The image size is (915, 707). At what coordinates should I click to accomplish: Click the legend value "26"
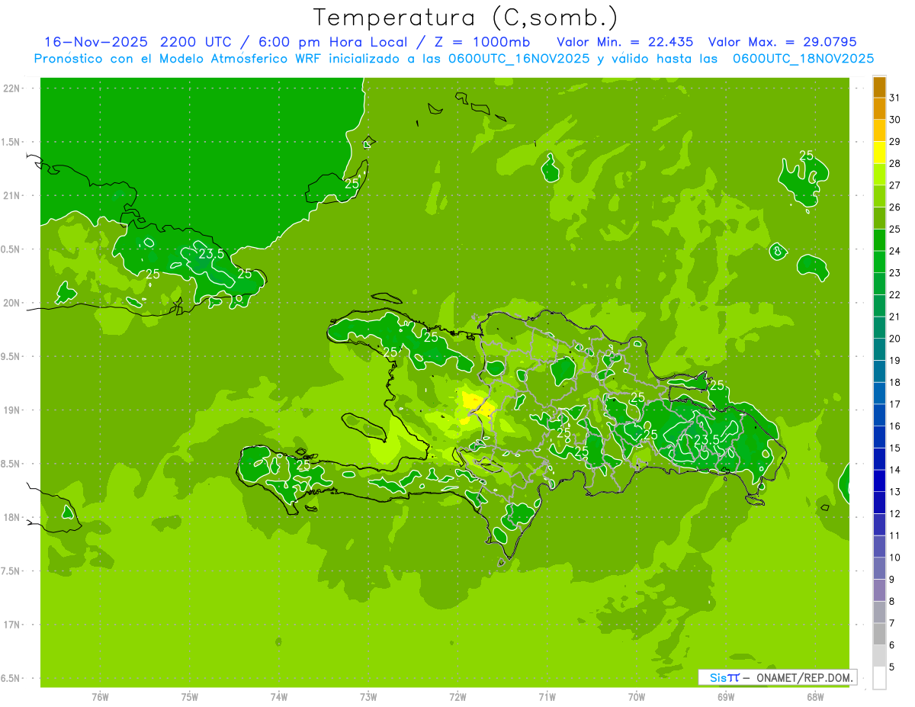895,207
